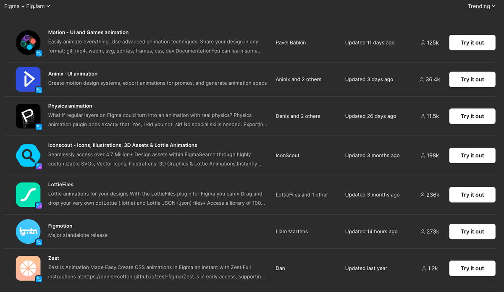Click the Zest orange slice icon
Viewport: 504px width, 292px height.
click(28, 269)
